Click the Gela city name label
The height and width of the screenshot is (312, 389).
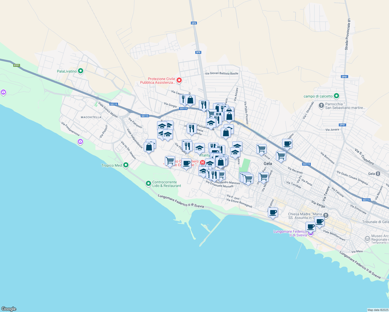pos(268,164)
